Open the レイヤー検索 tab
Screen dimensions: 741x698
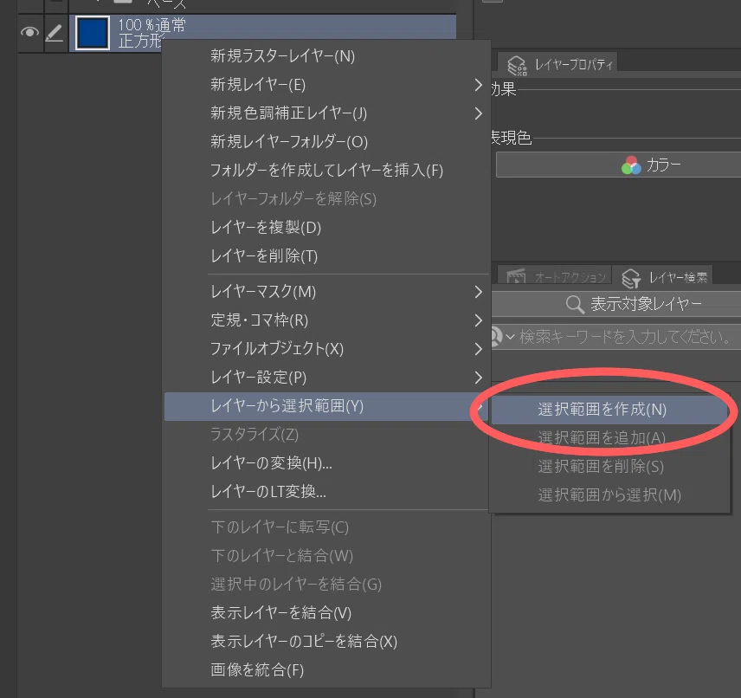[666, 277]
